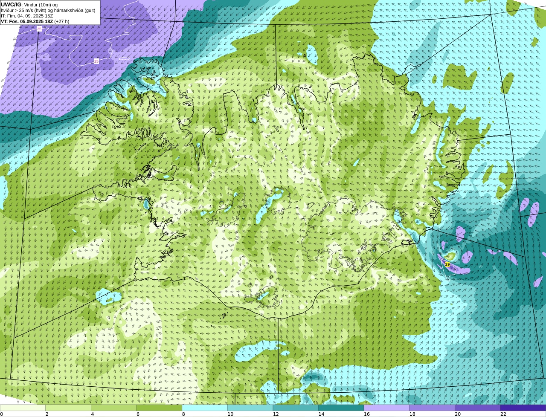Click scale value "4" on the color bar
Screen dimensions: 546x417
point(92,414)
